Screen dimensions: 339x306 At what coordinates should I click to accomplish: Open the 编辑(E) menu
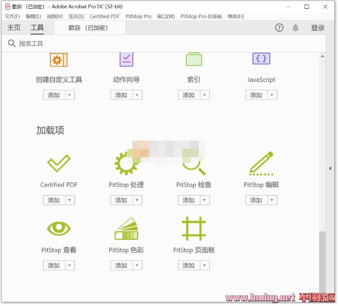pos(33,17)
